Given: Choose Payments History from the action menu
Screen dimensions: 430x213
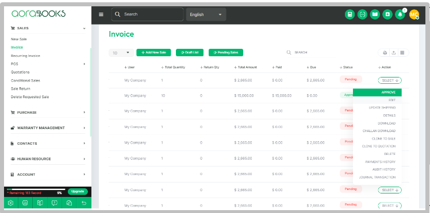Looking at the screenshot, I should point(377,162).
